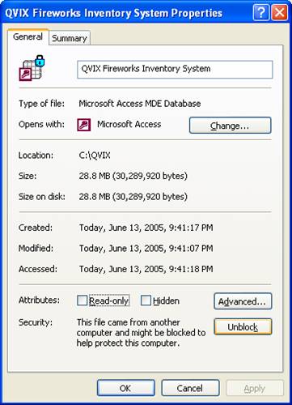Cancel the properties changes
This screenshot has height=405, width=292.
[x=190, y=388]
